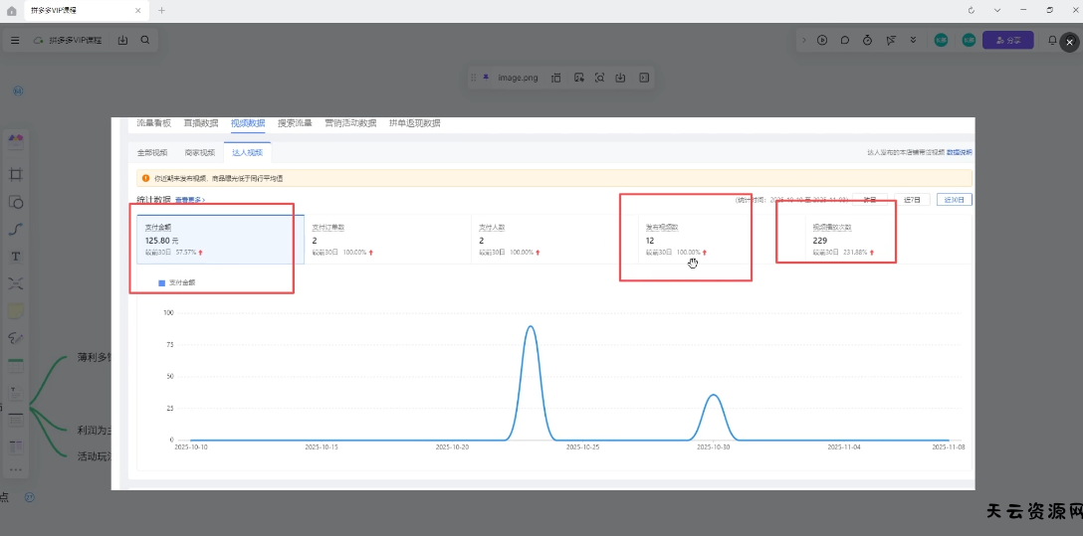Image resolution: width=1083 pixels, height=536 pixels.
Task: Click the download icon in image toolbar
Action: tap(620, 78)
